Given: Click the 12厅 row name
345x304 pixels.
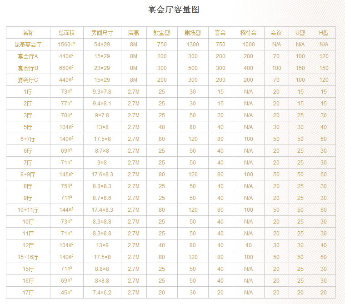Looking at the screenshot, I should tap(28, 245).
